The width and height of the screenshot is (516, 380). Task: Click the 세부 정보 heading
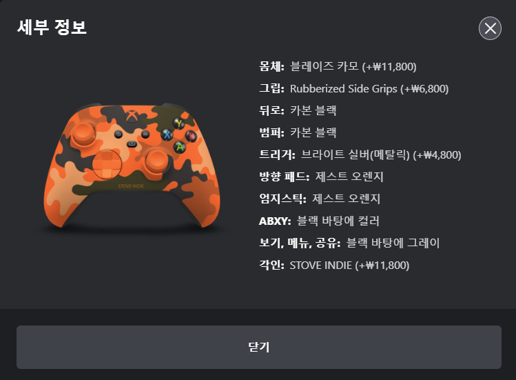pos(52,27)
